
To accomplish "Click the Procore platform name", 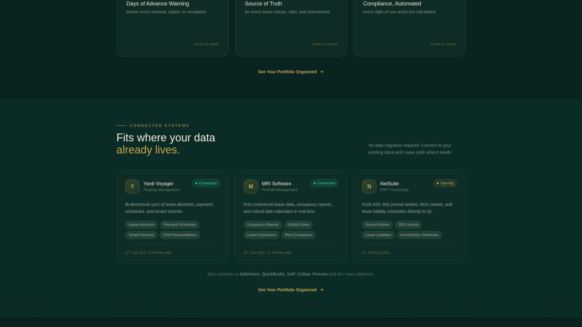I will [x=320, y=274].
